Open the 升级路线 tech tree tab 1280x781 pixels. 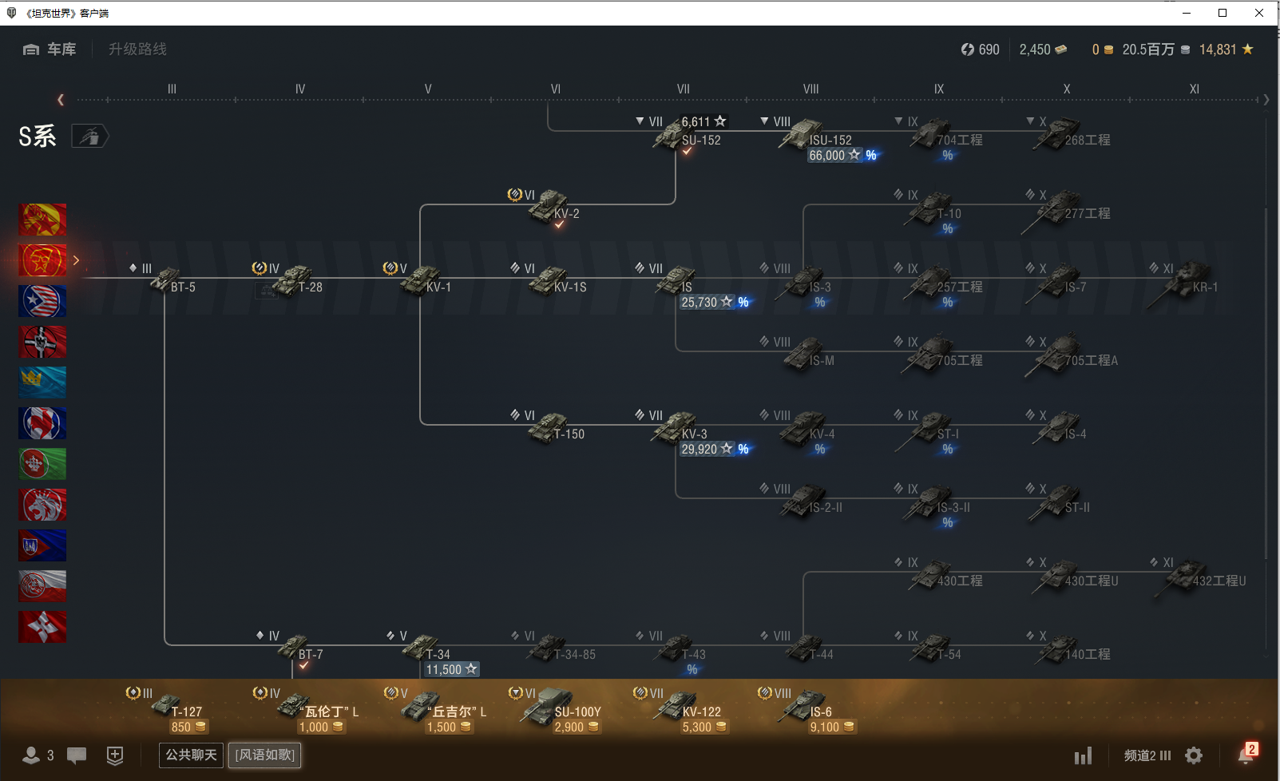point(138,50)
